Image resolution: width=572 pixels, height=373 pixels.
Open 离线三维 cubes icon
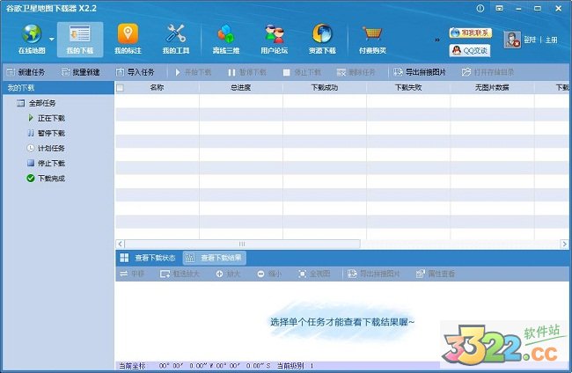pos(226,39)
